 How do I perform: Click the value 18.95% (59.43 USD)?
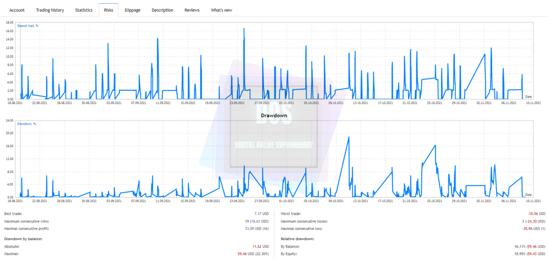[x=529, y=254]
